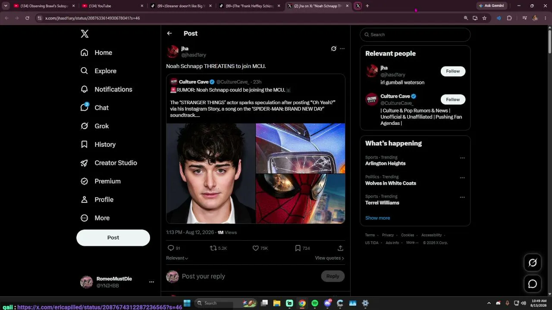The height and width of the screenshot is (310, 552).
Task: Open options for Terrel Williams trend
Action: pos(462,197)
